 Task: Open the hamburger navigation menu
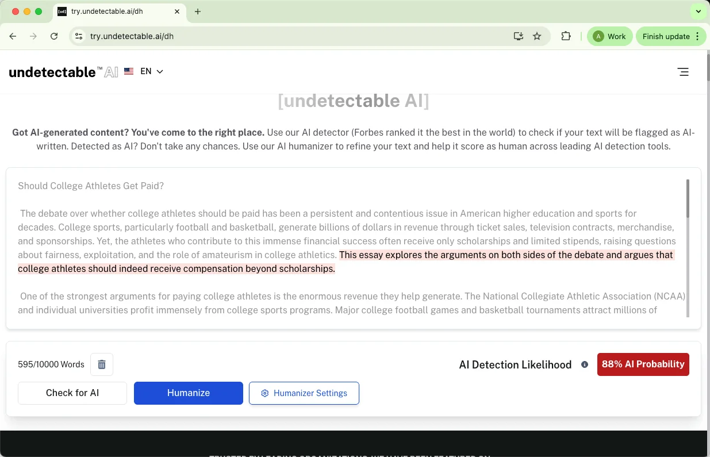point(683,71)
